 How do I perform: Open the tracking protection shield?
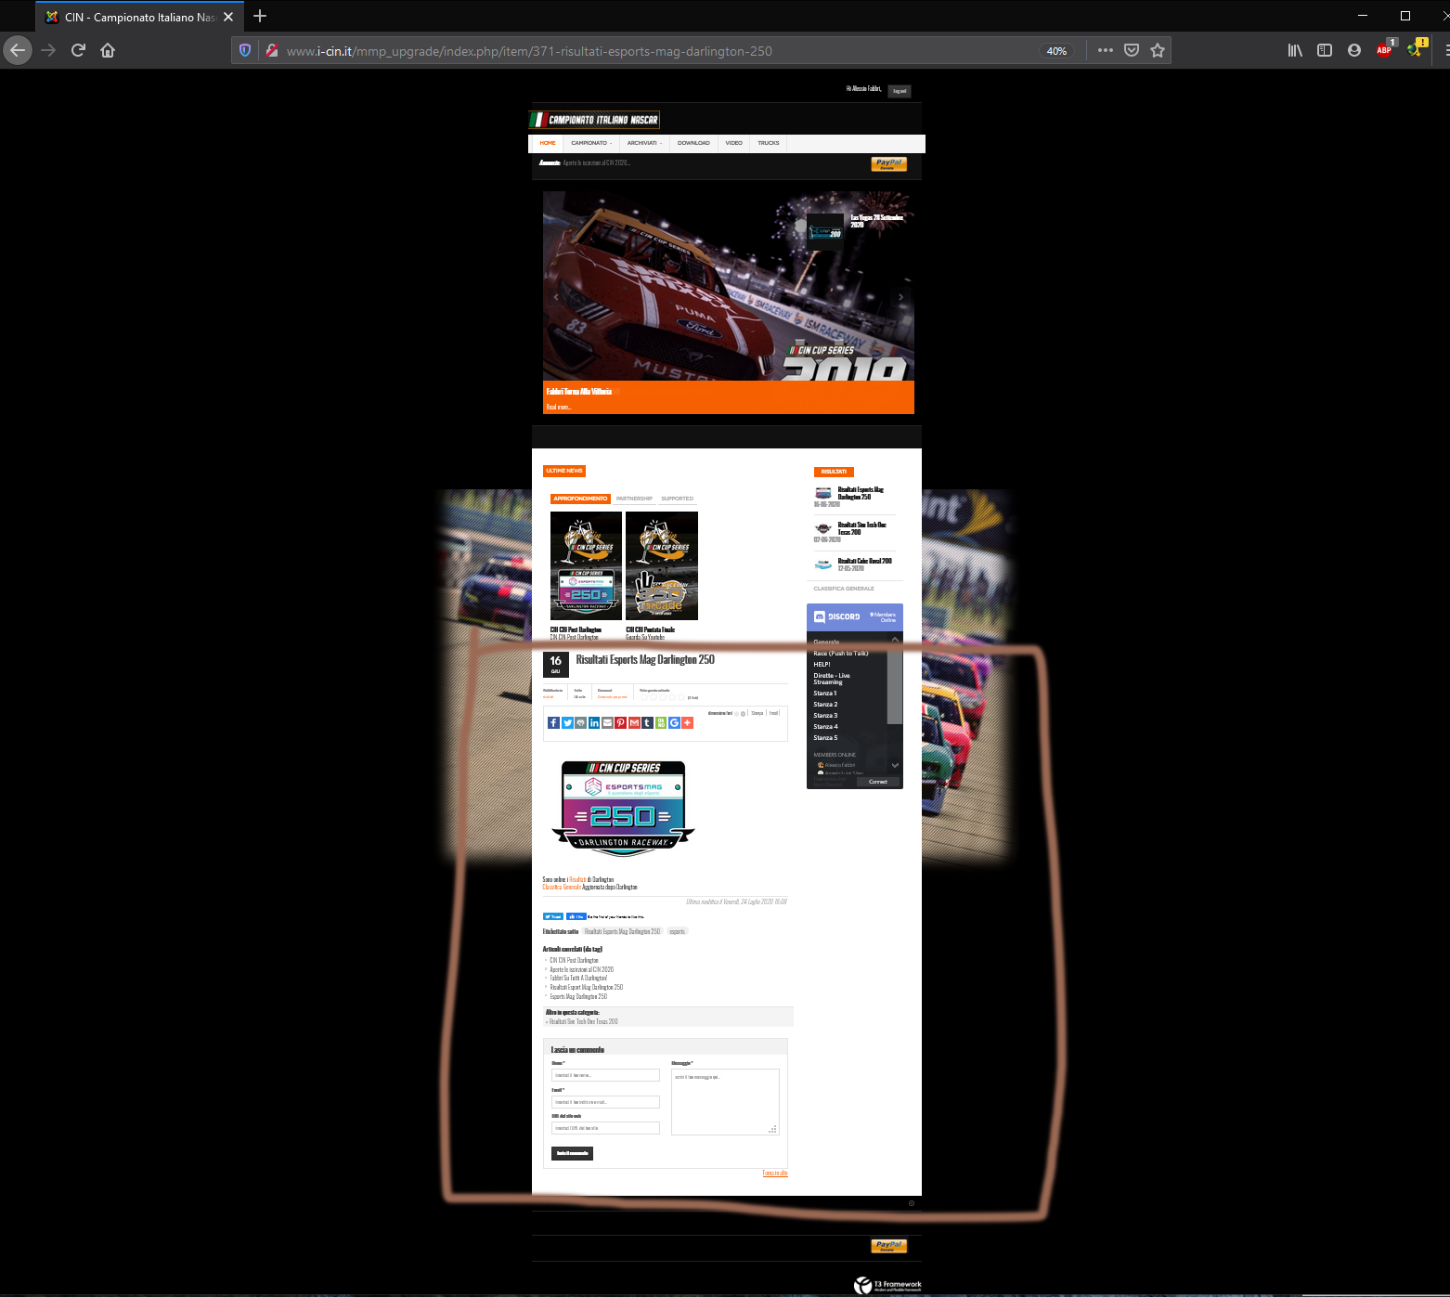[245, 50]
